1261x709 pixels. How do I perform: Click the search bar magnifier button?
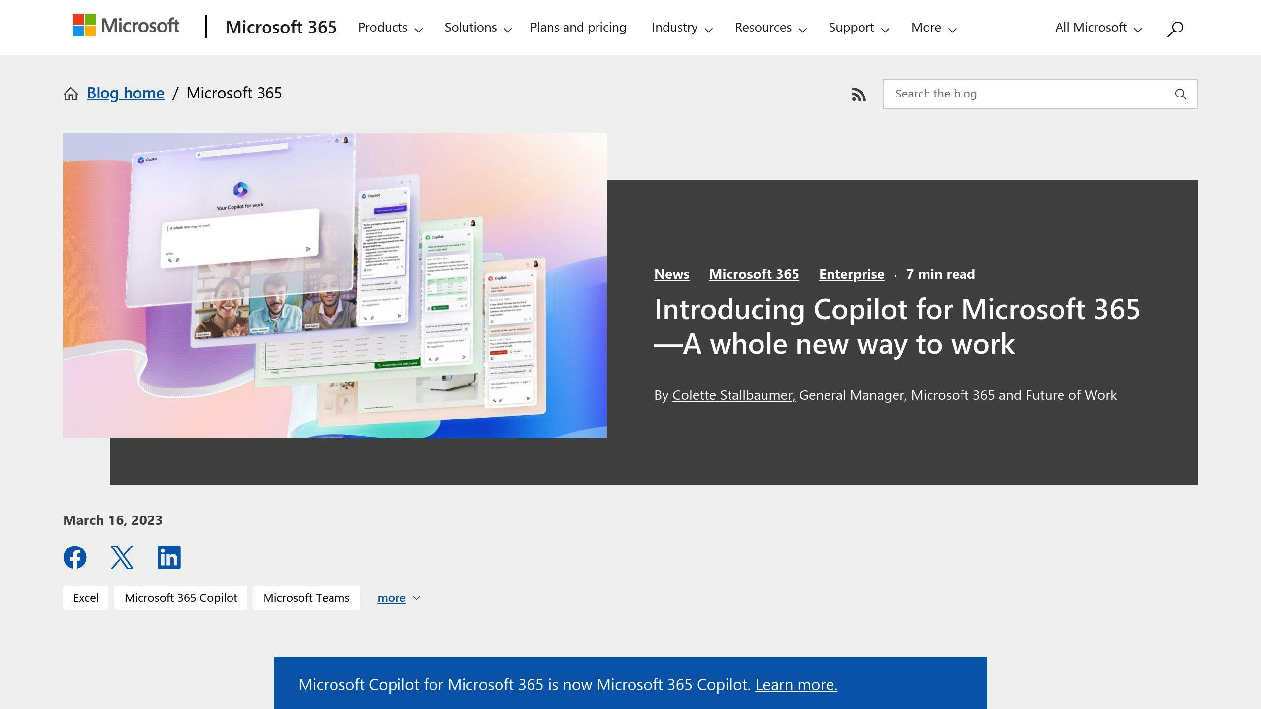click(1181, 94)
